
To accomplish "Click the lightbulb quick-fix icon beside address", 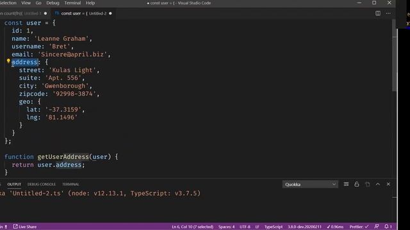I will tap(8, 61).
